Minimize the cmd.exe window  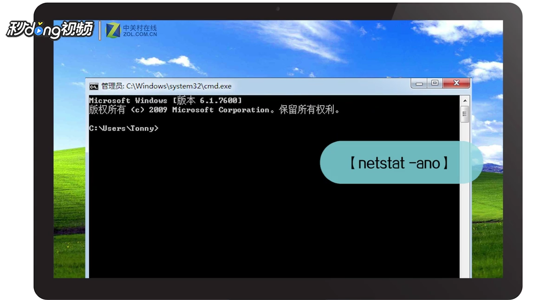(419, 83)
